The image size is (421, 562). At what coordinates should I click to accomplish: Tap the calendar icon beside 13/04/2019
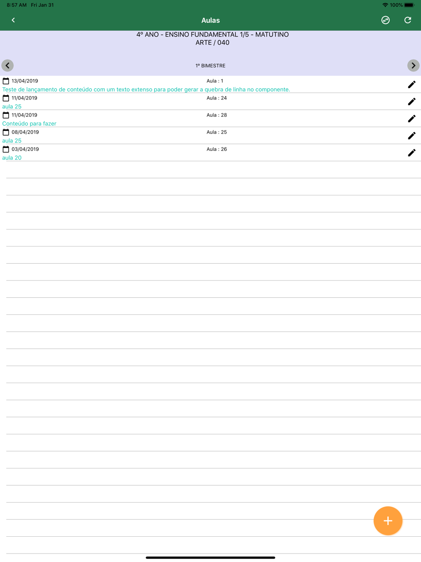tap(6, 81)
